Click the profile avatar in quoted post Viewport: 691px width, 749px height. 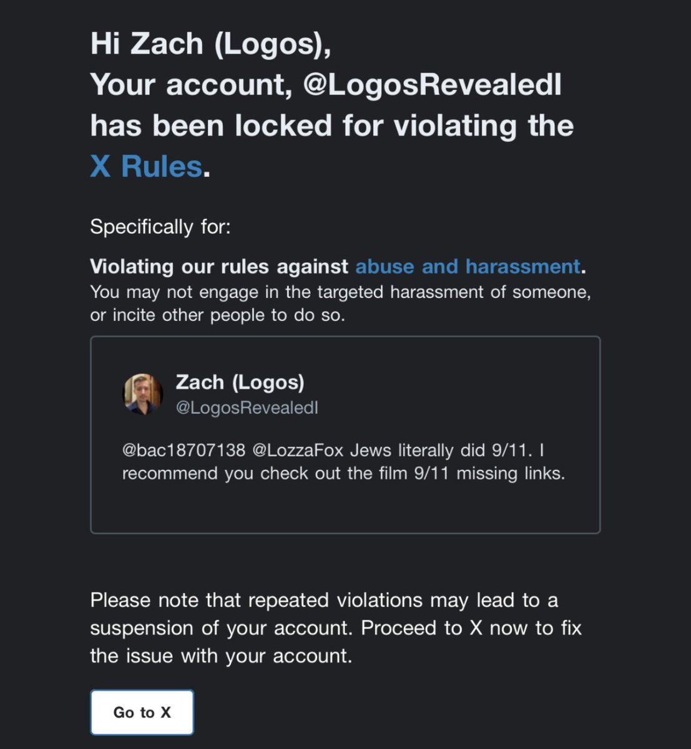142,394
